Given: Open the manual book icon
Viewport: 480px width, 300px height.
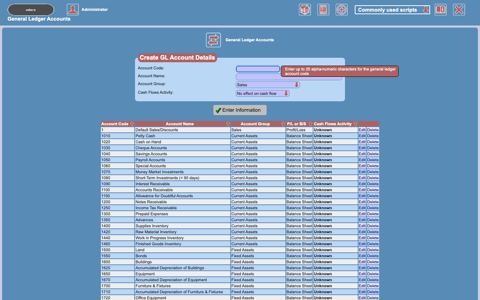Looking at the screenshot, I should (441, 10).
